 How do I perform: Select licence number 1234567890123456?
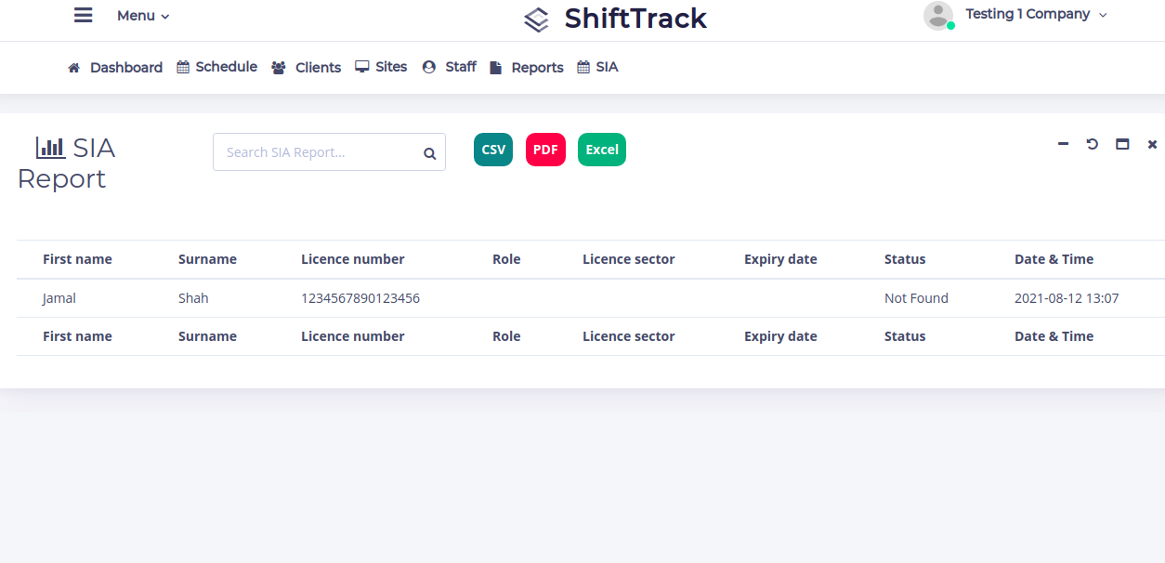click(x=360, y=298)
